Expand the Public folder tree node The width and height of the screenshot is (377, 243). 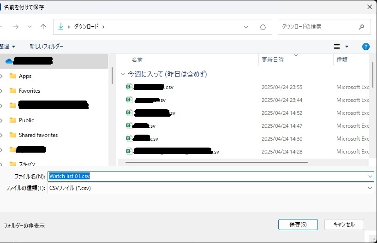1,120
